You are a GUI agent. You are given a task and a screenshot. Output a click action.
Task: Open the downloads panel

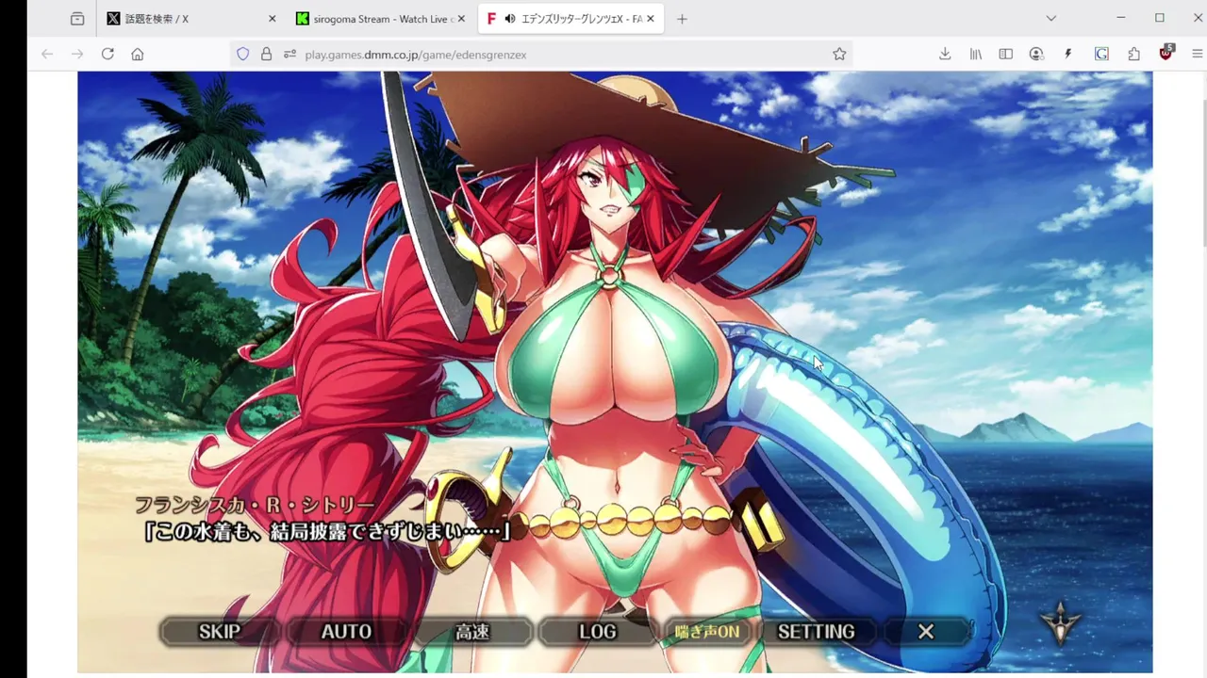click(x=945, y=55)
